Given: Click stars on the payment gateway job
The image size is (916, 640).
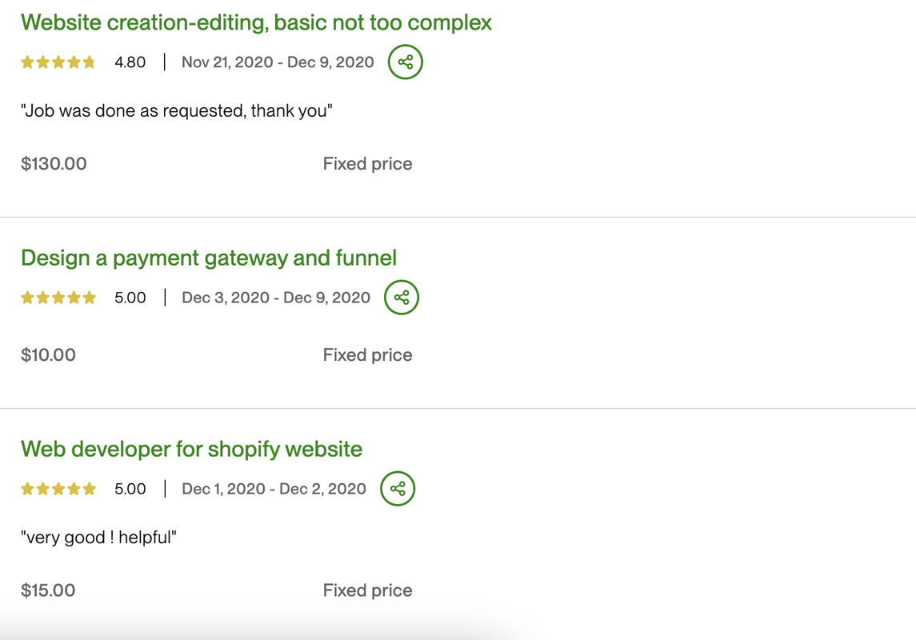Looking at the screenshot, I should click(58, 298).
